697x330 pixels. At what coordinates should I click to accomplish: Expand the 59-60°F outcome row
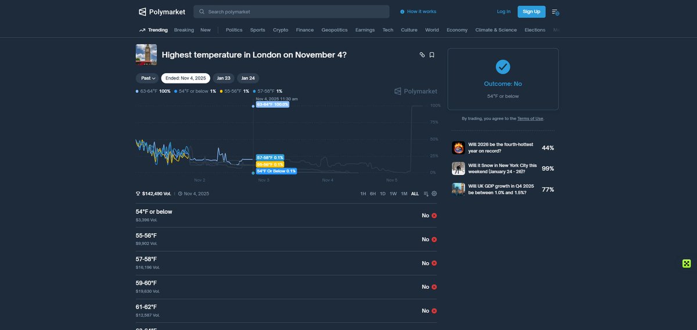(286, 287)
